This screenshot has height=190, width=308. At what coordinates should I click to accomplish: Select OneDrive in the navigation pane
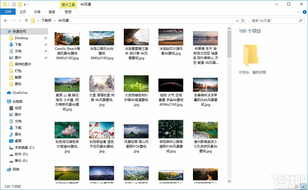click(x=20, y=93)
